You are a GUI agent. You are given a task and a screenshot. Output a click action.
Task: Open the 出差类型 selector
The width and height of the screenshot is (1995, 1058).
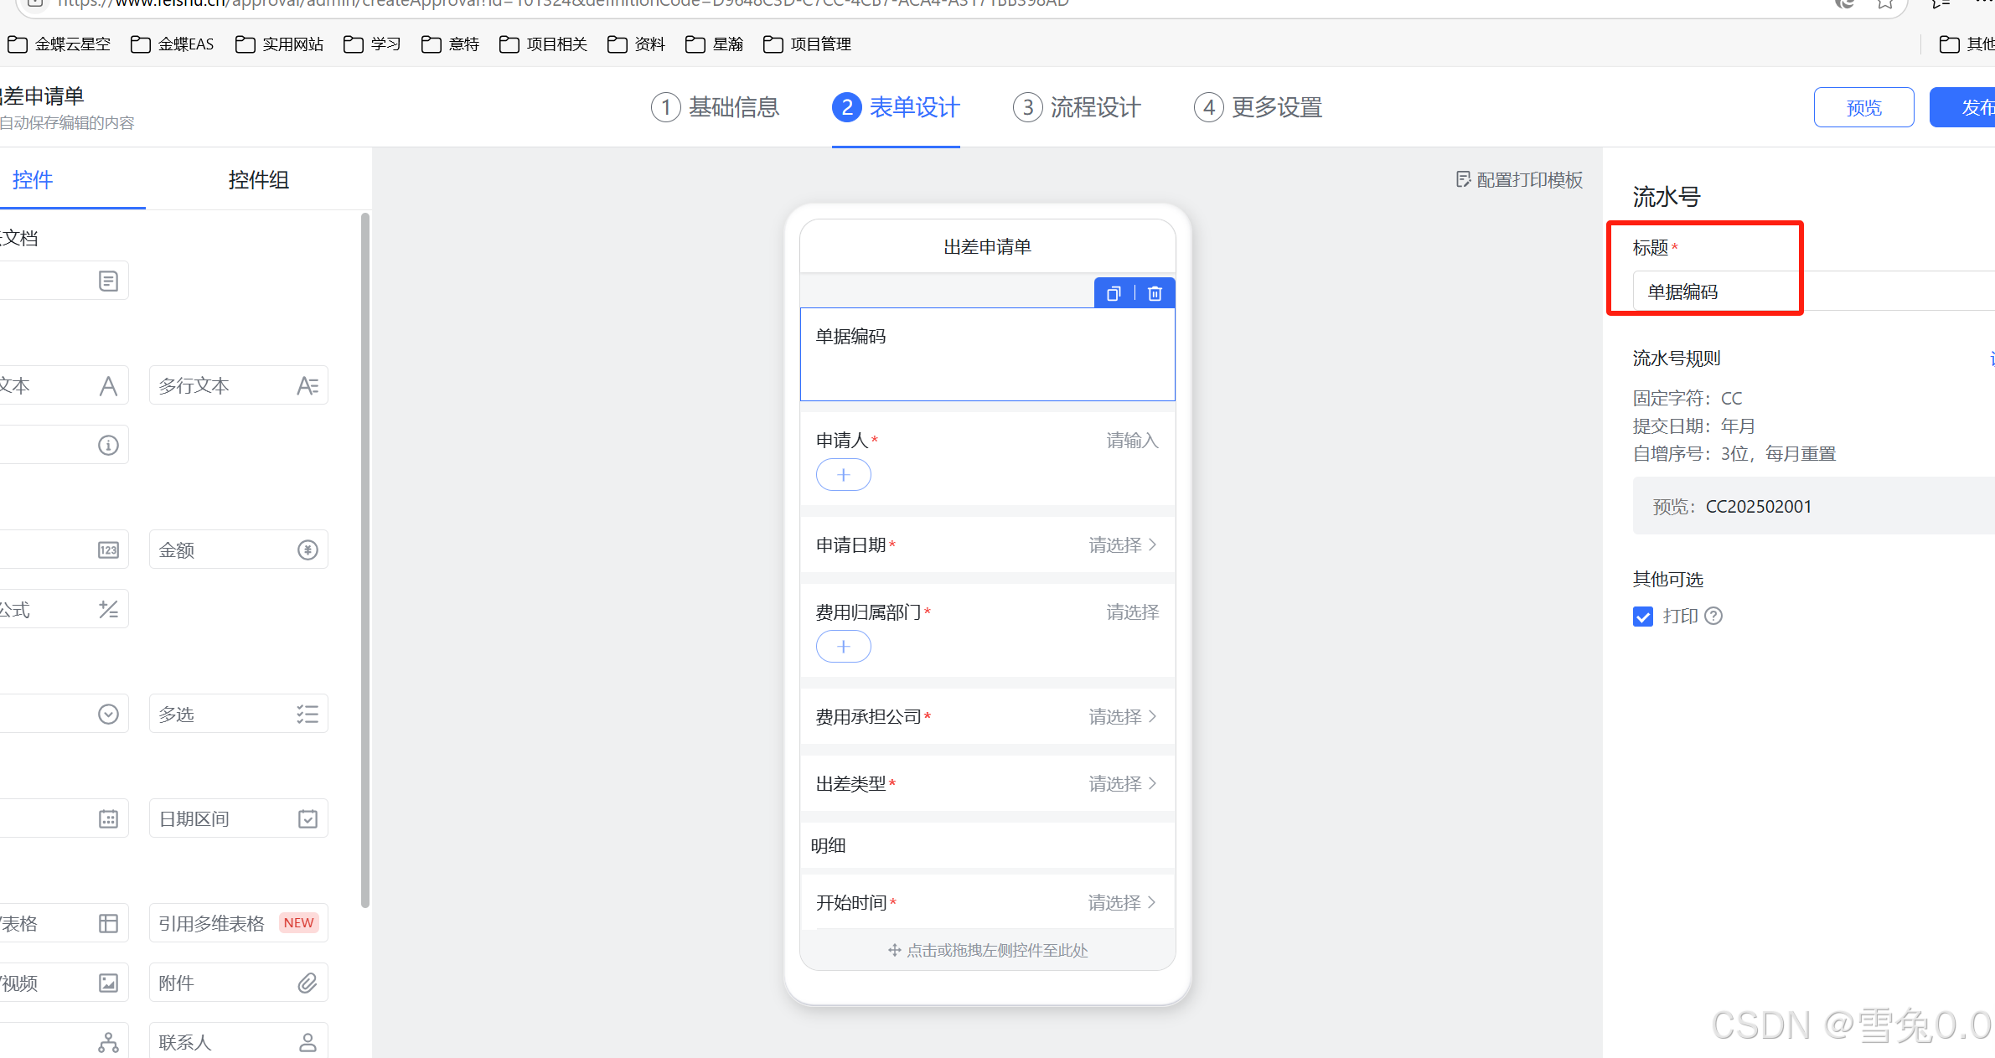(987, 783)
